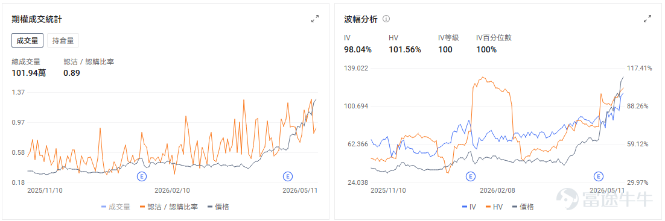Expand the 波幅分析 chart to fullscreen
Image resolution: width=665 pixels, height=221 pixels.
[x=647, y=19]
